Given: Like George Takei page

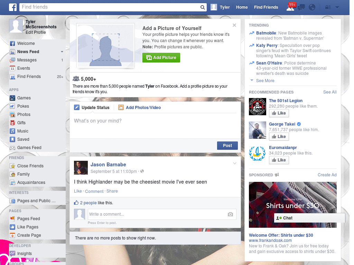Looking at the screenshot, I should click(279, 137).
